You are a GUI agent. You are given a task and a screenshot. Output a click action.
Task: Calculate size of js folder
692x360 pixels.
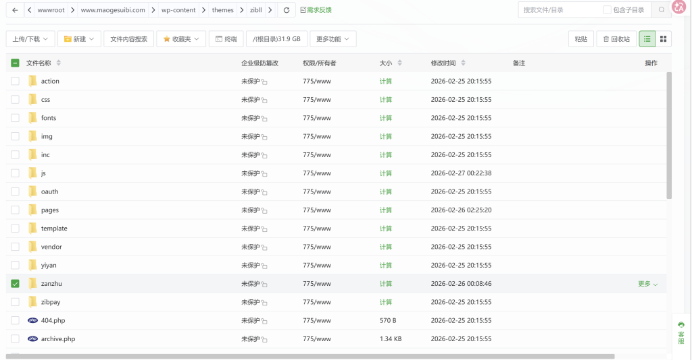click(x=386, y=173)
